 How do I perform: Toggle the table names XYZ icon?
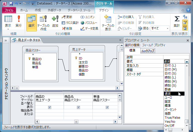[x=185, y=28]
